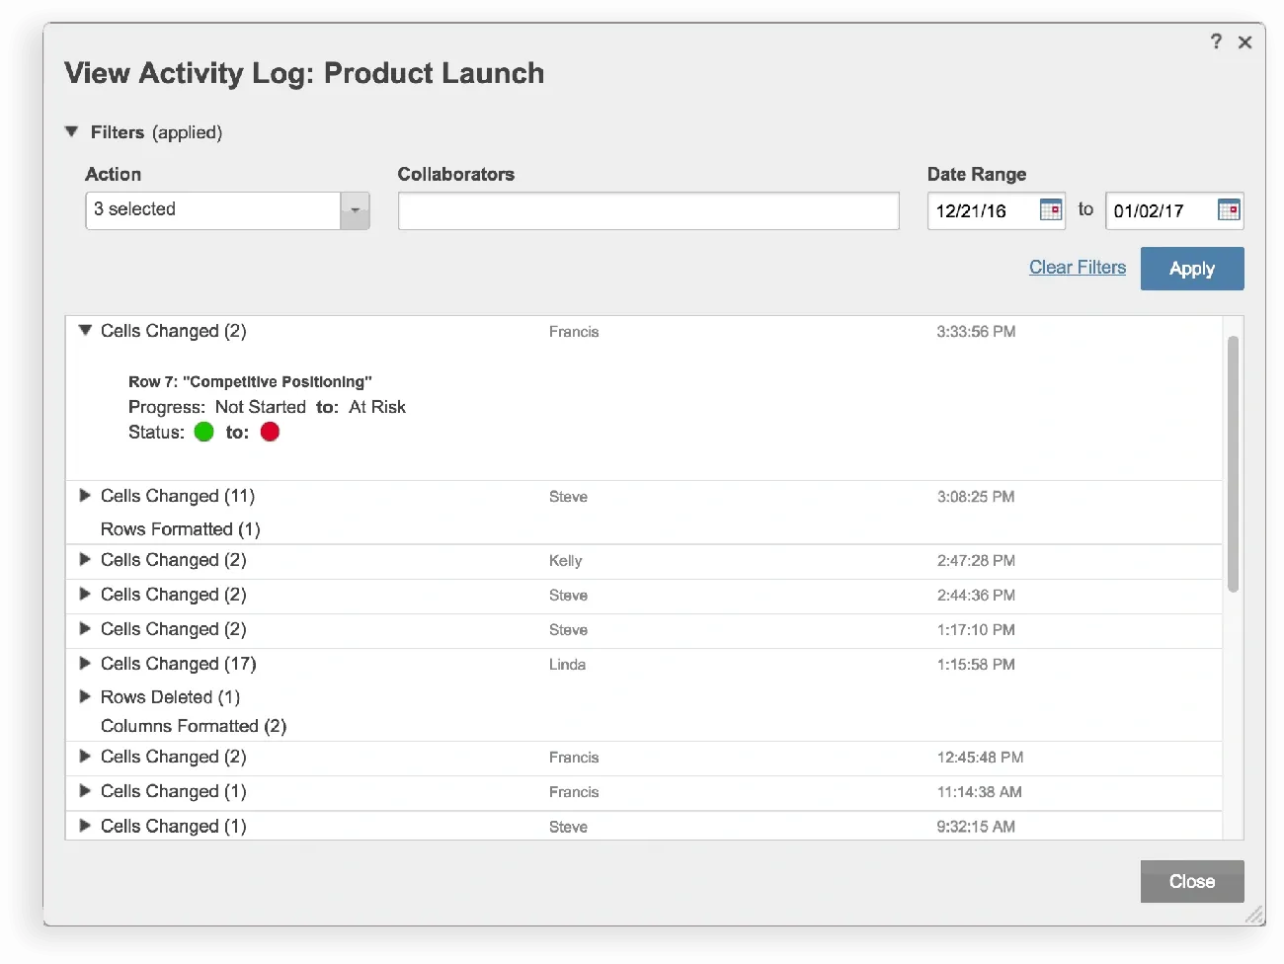
Task: Click the activity log vertical scrollbar
Action: click(1233, 464)
